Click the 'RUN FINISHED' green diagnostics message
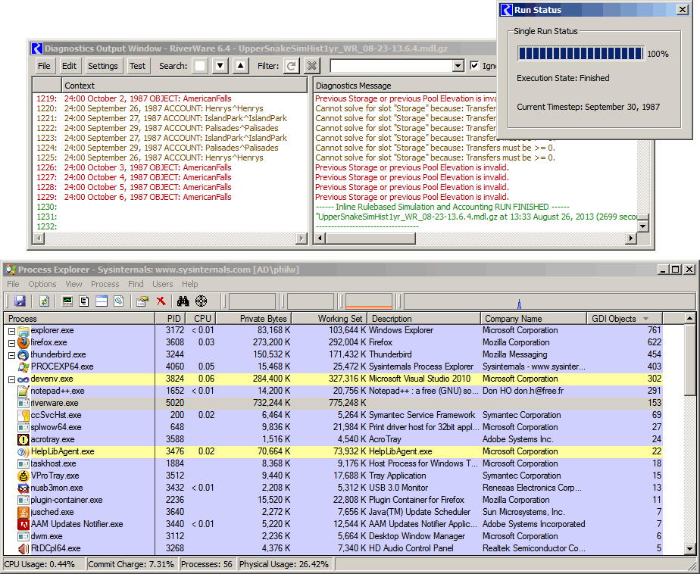 [x=442, y=207]
